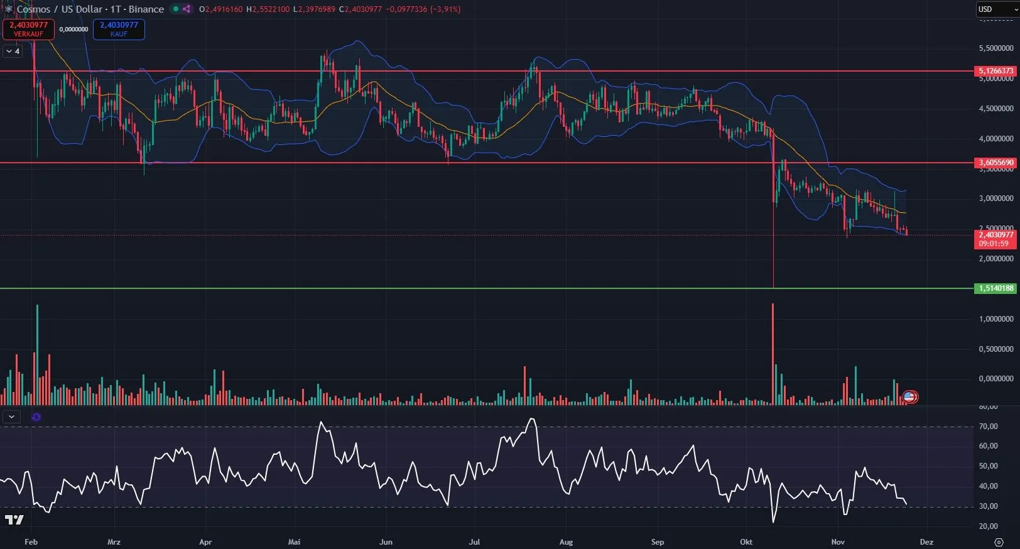The image size is (1020, 549).
Task: Select the red 5,1266373 resistance price label
Action: pyautogui.click(x=996, y=71)
